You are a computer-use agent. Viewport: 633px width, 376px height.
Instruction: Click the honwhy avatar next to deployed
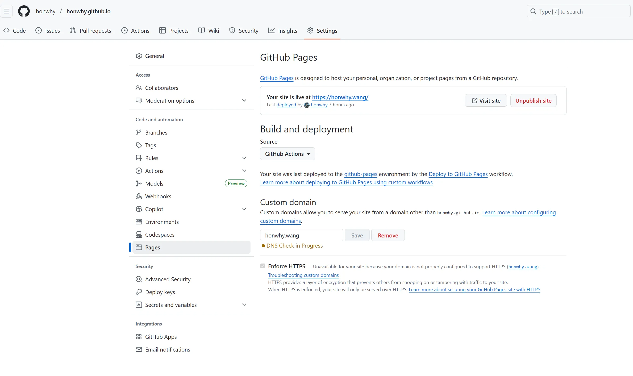coord(307,105)
